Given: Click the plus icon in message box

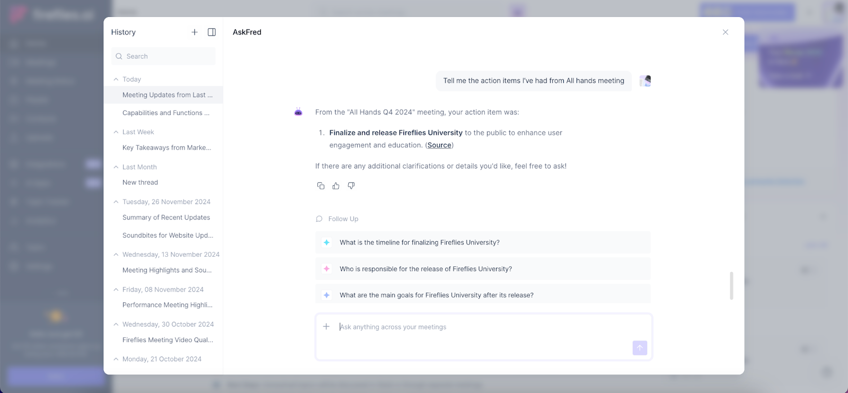Looking at the screenshot, I should coord(326,327).
